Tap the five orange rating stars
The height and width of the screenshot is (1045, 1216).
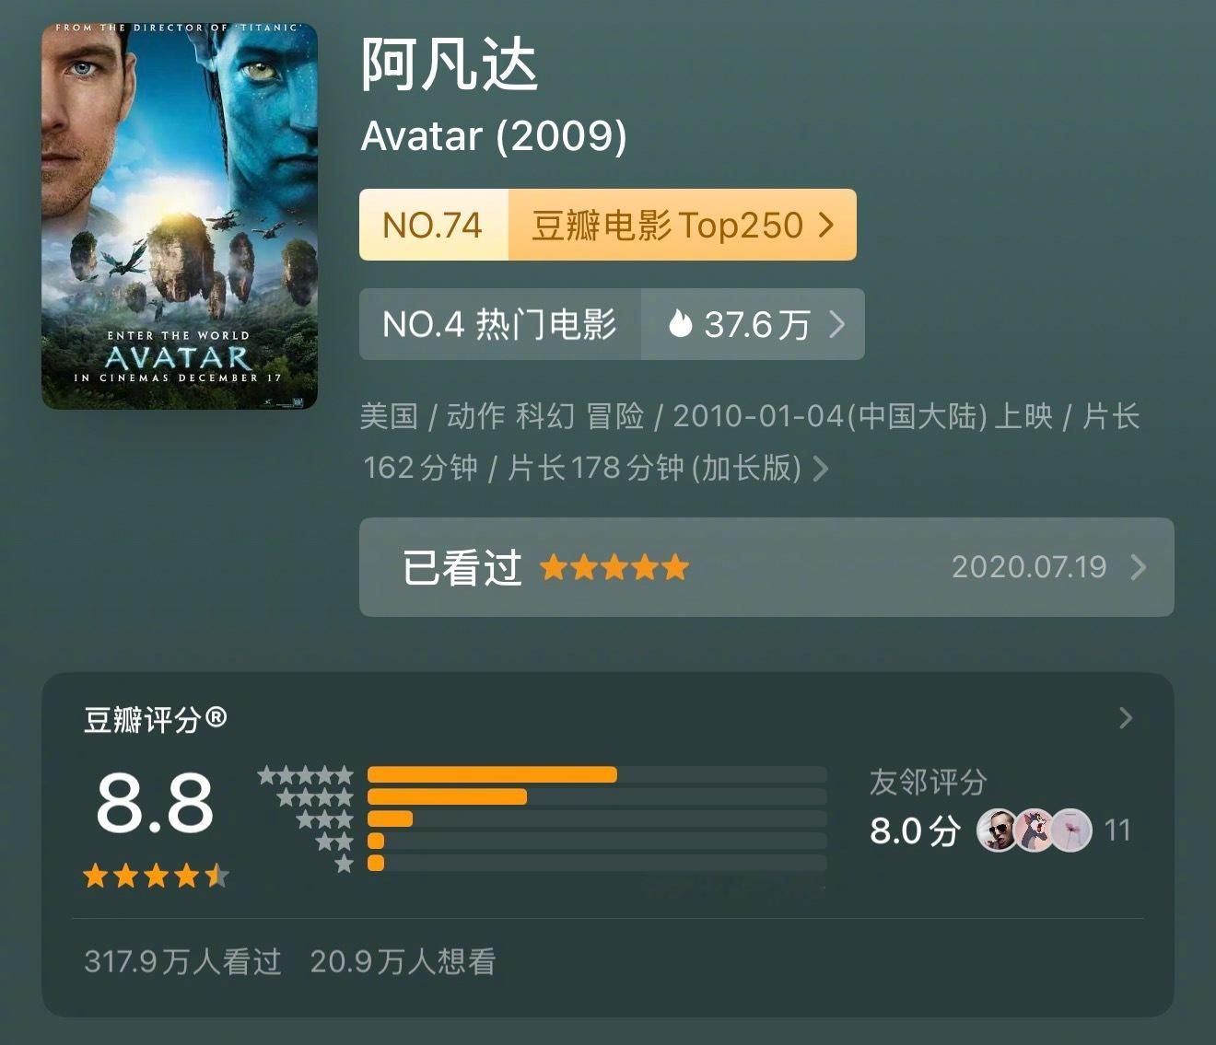coord(614,567)
